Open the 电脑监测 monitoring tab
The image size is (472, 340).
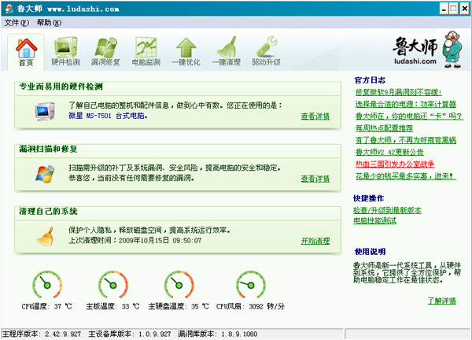(x=146, y=51)
